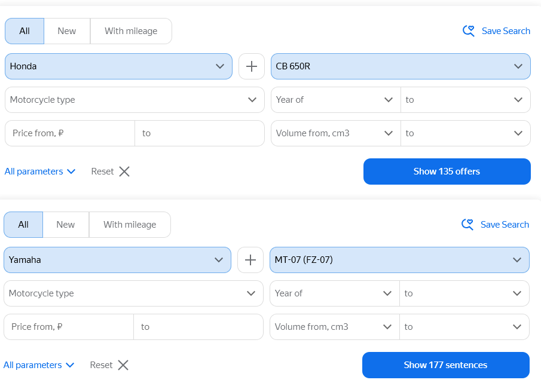The height and width of the screenshot is (389, 541).
Task: Open Year of from dropdown for Yamaha
Action: click(335, 293)
